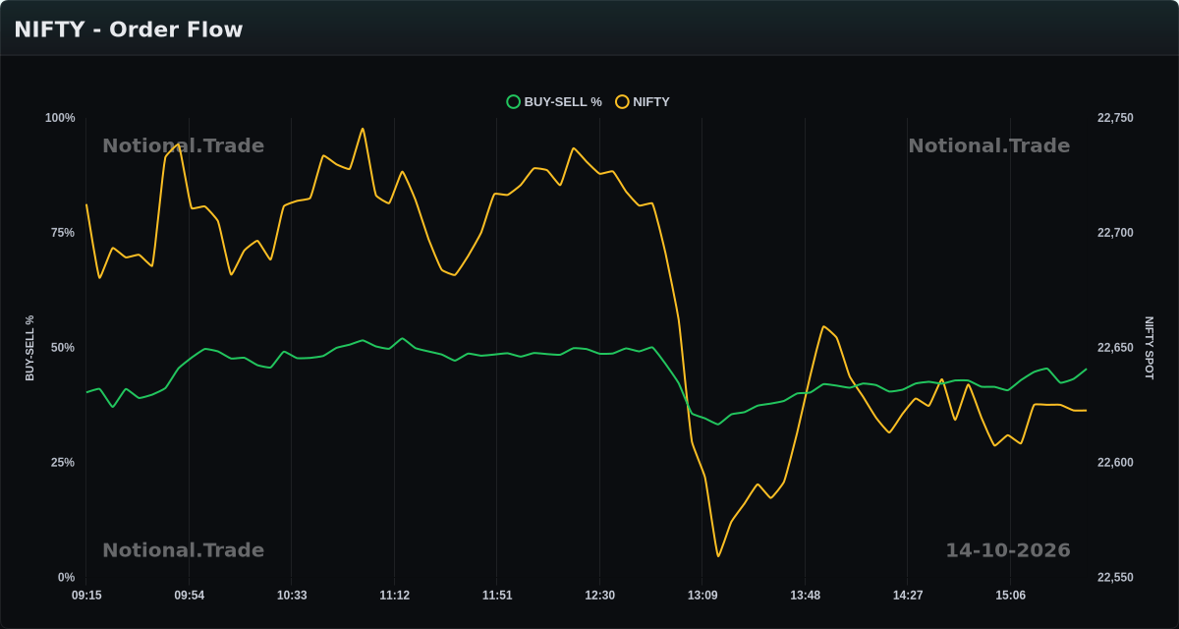Select the 14:27 time axis label

click(908, 596)
